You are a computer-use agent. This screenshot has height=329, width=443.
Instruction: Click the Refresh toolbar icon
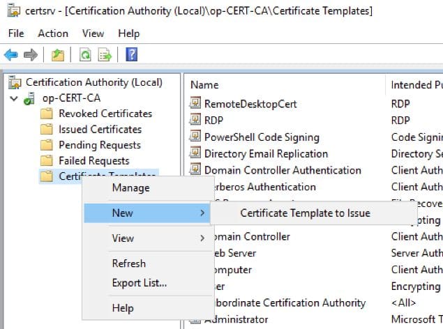click(85, 55)
